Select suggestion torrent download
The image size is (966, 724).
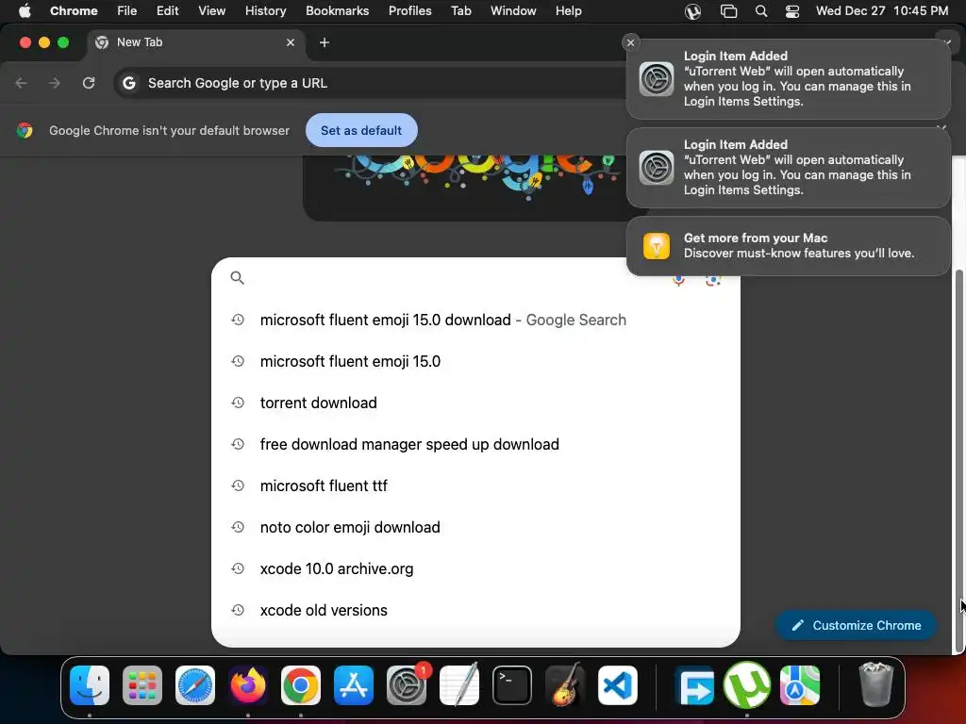coord(475,403)
